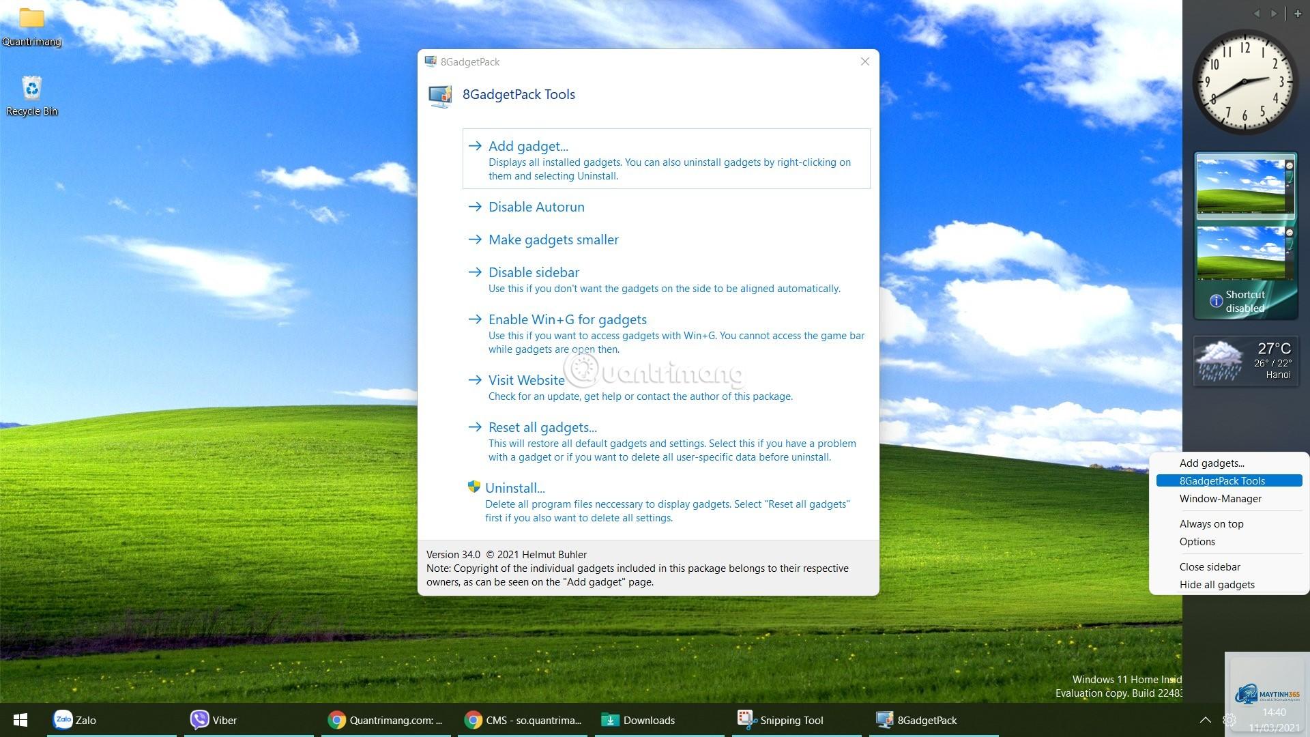The width and height of the screenshot is (1310, 737).
Task: Switch to Quantrimang.com Chrome taskbar window
Action: [x=386, y=720]
